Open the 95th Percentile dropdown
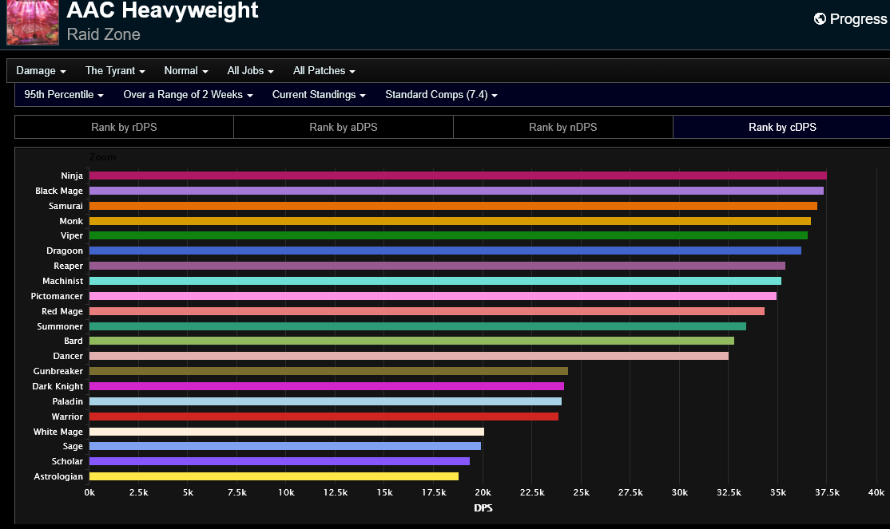This screenshot has height=529, width=890. 64,95
